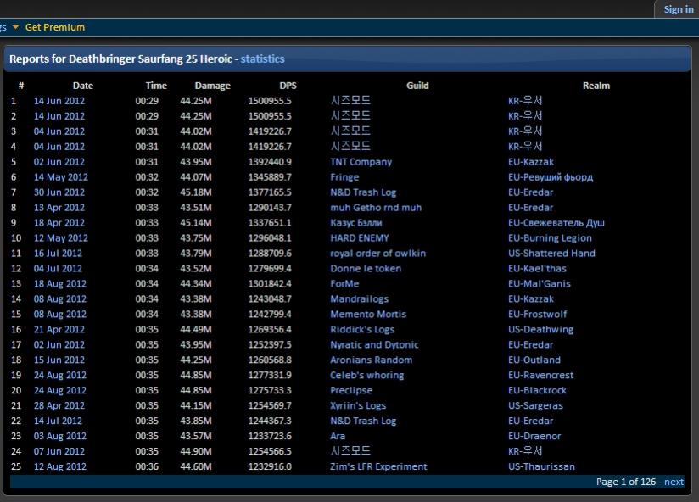Open the statistics link in the header

pyautogui.click(x=262, y=59)
